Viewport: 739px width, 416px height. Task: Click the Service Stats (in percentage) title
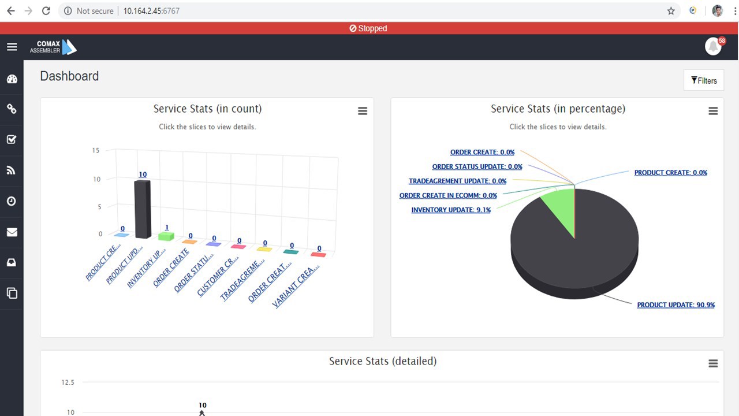(x=558, y=109)
